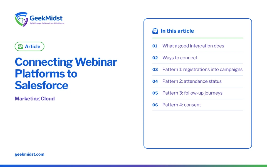This screenshot has width=267, height=167.
Task: Click the GeekMidst brand name text
Action: 46,18
